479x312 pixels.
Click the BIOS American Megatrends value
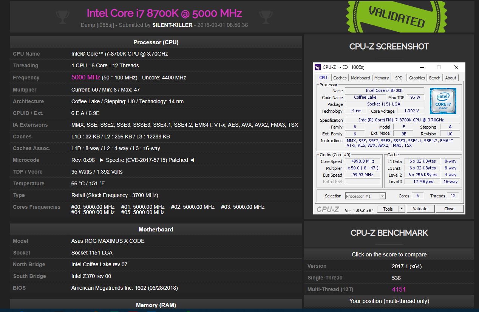(x=125, y=288)
